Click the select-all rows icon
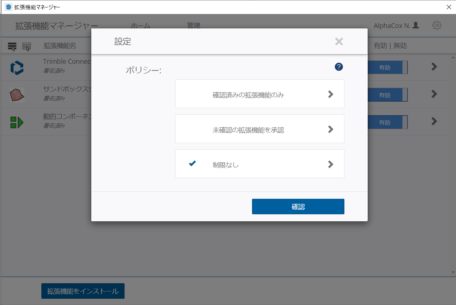Screen dimensions: 456x305 click(x=12, y=46)
